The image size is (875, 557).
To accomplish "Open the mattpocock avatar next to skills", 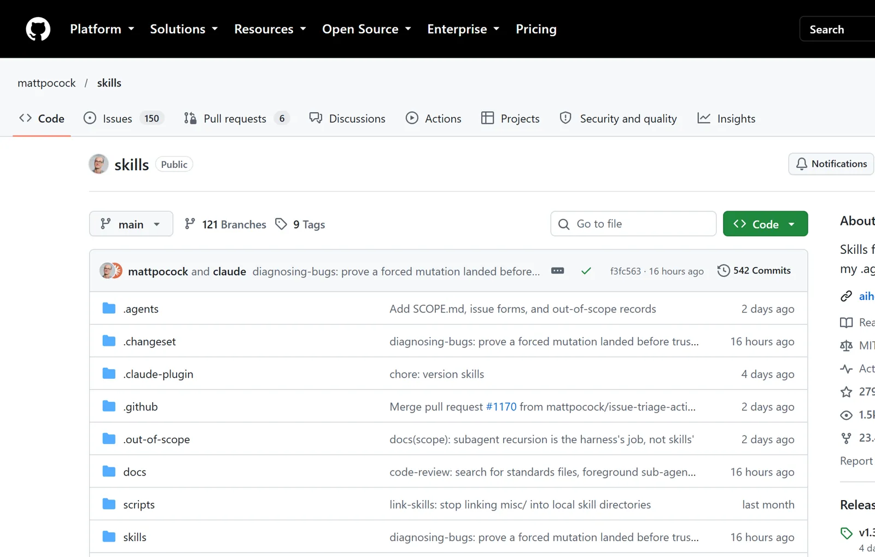I will point(98,164).
